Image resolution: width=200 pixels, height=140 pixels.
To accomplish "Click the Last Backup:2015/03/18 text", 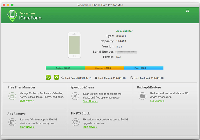I will (149, 78).
